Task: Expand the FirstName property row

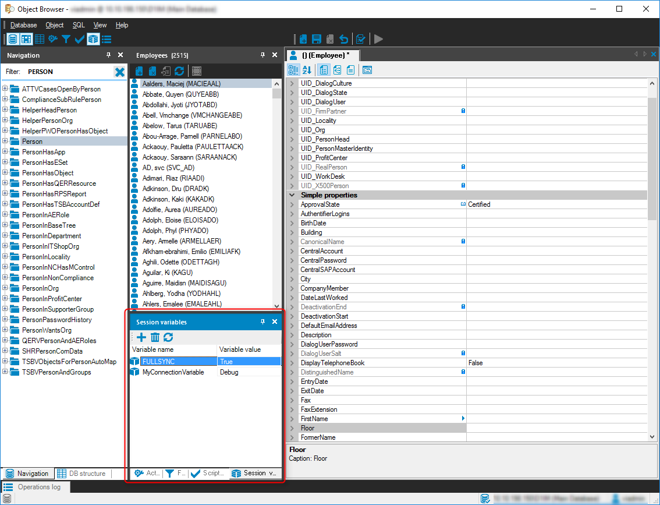Action: (x=292, y=419)
